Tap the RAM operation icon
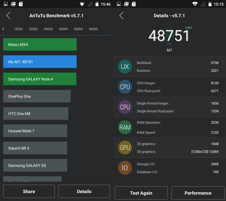 point(125,127)
